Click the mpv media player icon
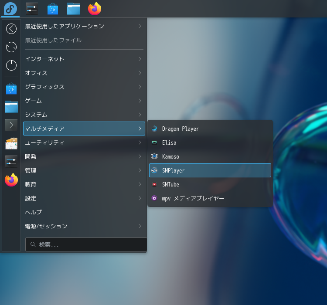The height and width of the screenshot is (305, 327). point(154,198)
